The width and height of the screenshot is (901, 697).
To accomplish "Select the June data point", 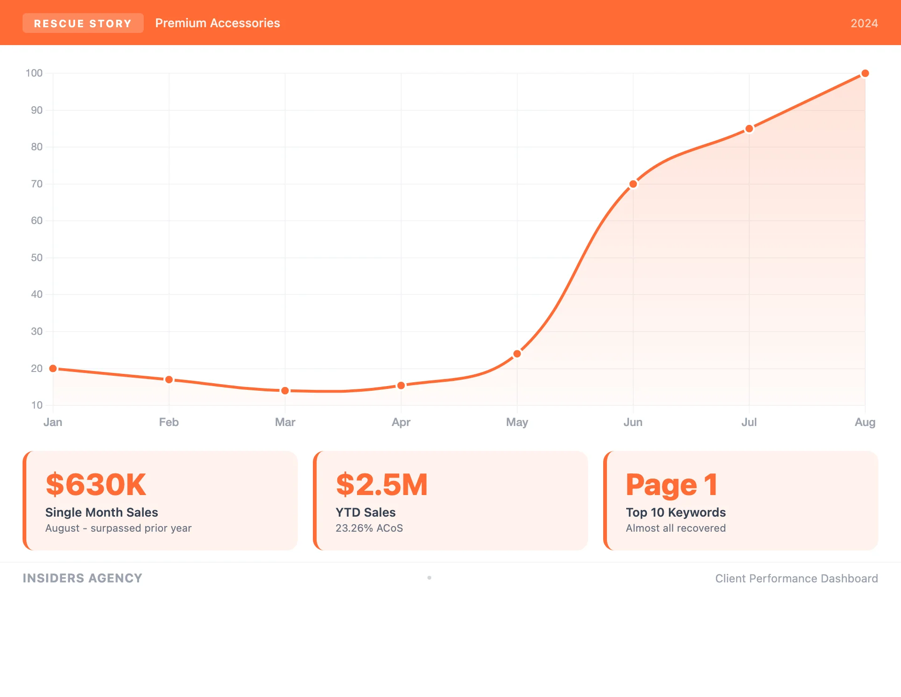I will coord(633,184).
